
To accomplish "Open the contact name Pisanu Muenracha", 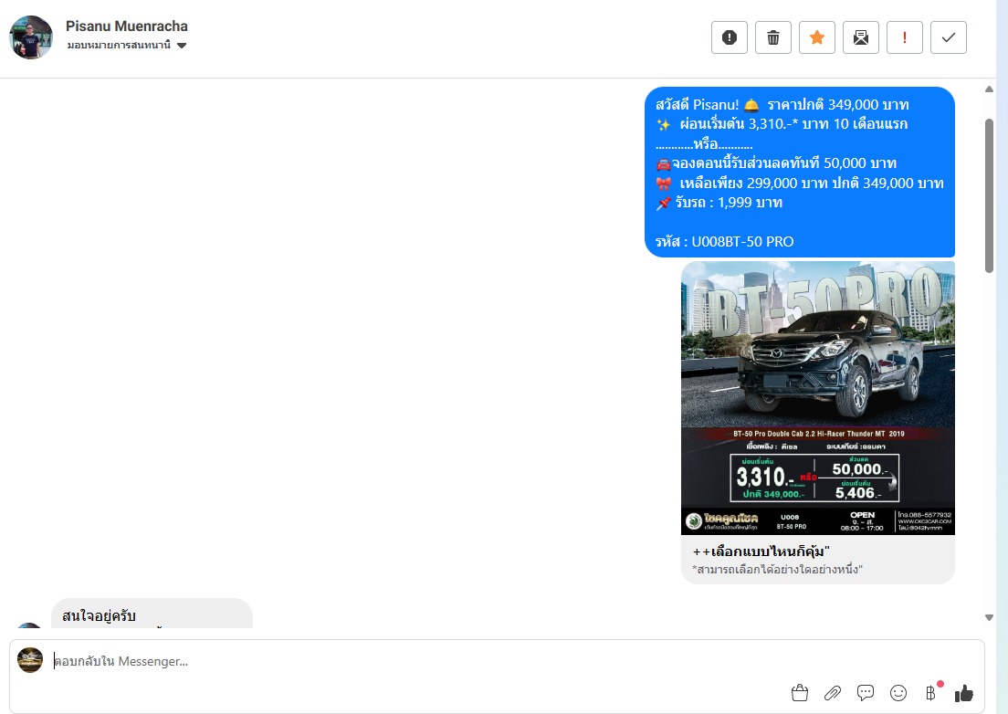I will tap(127, 26).
